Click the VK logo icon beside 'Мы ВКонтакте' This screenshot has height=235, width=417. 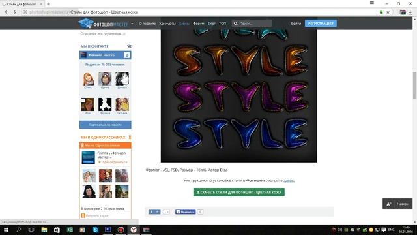129,46
